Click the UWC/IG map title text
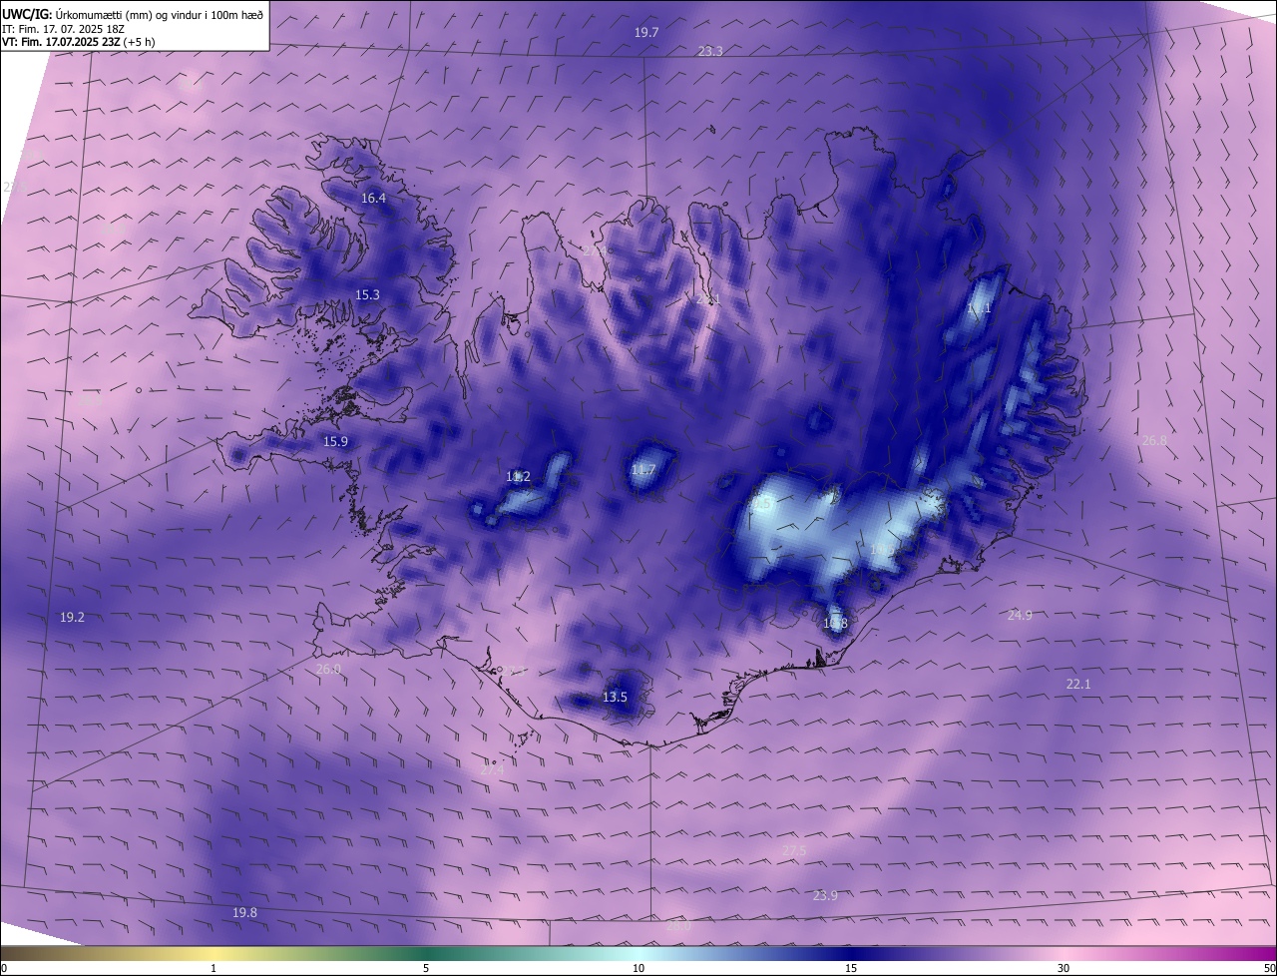This screenshot has height=976, width=1277. pyautogui.click(x=133, y=14)
